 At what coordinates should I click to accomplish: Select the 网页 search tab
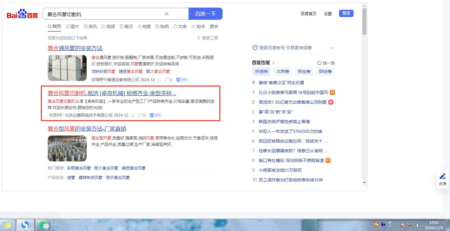point(54,26)
